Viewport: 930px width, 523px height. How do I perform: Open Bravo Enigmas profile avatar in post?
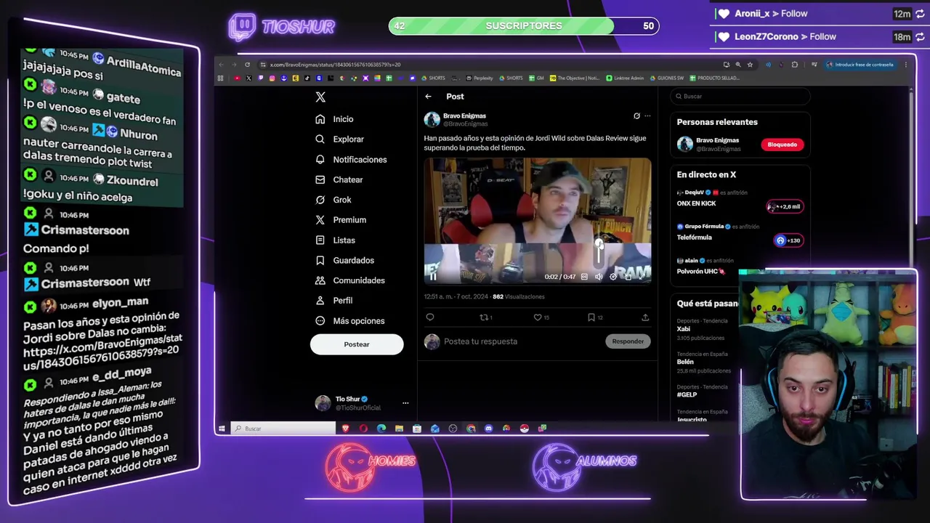pyautogui.click(x=432, y=120)
